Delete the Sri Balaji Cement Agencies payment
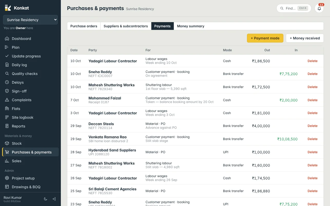 [x=312, y=191]
